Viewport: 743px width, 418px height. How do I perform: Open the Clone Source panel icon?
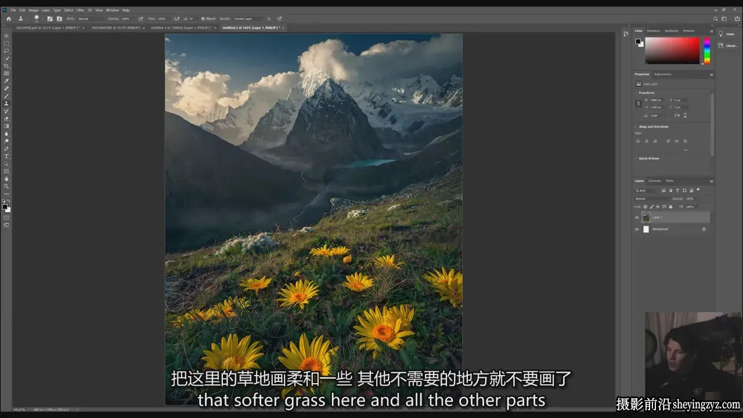[59, 19]
